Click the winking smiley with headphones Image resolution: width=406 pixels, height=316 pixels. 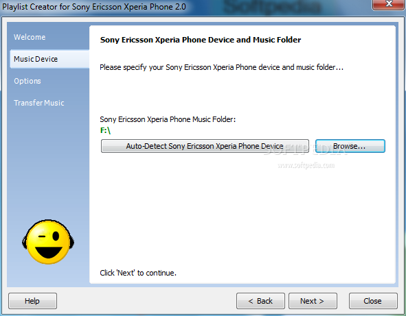coord(48,242)
